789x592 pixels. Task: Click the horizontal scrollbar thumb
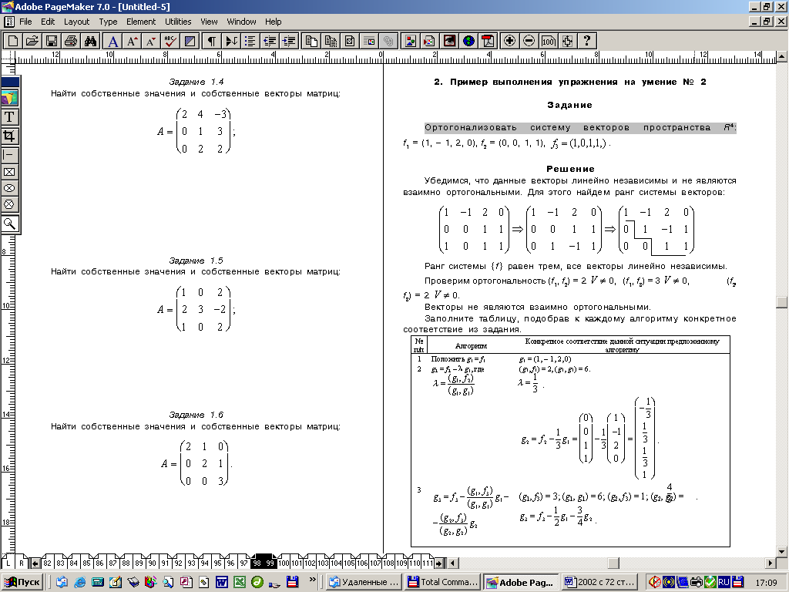613,563
